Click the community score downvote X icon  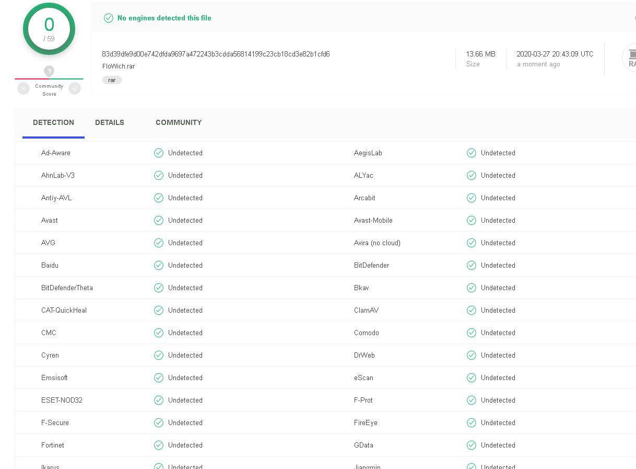point(23,88)
